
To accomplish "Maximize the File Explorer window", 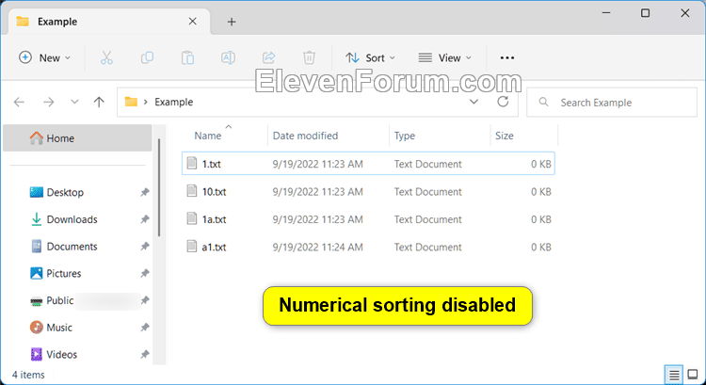I will 645,13.
